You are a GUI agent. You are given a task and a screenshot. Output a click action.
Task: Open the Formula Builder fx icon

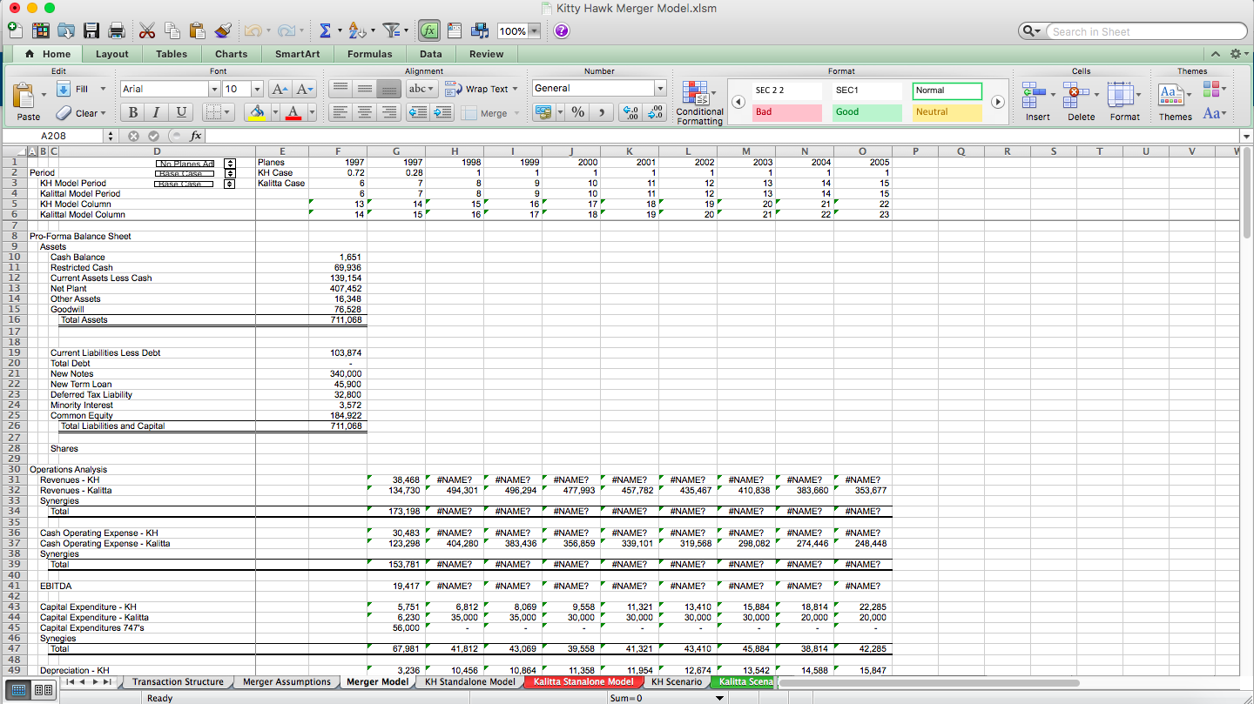point(428,29)
